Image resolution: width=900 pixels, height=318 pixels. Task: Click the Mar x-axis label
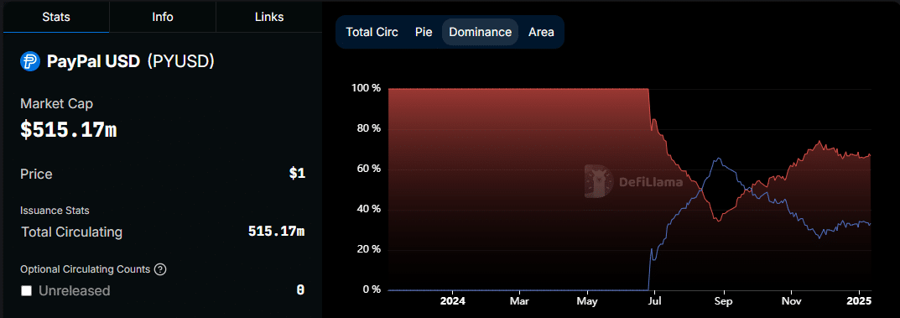click(519, 300)
